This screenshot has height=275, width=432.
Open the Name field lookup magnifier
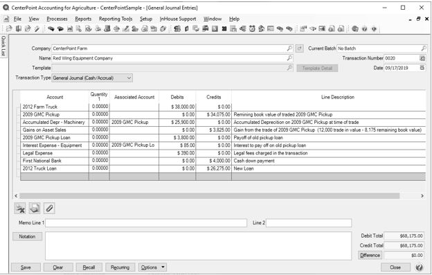[289, 58]
